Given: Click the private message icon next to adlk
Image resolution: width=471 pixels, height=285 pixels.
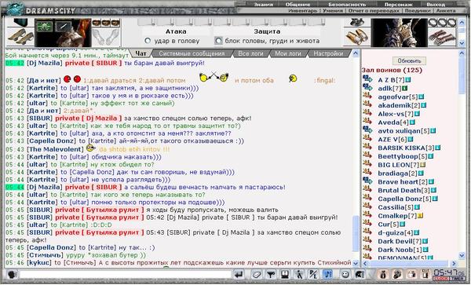Looking at the screenshot, I should pos(367,87).
